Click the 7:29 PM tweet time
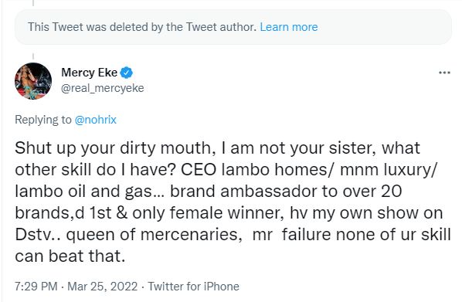The width and height of the screenshot is (462, 302). pyautogui.click(x=36, y=287)
